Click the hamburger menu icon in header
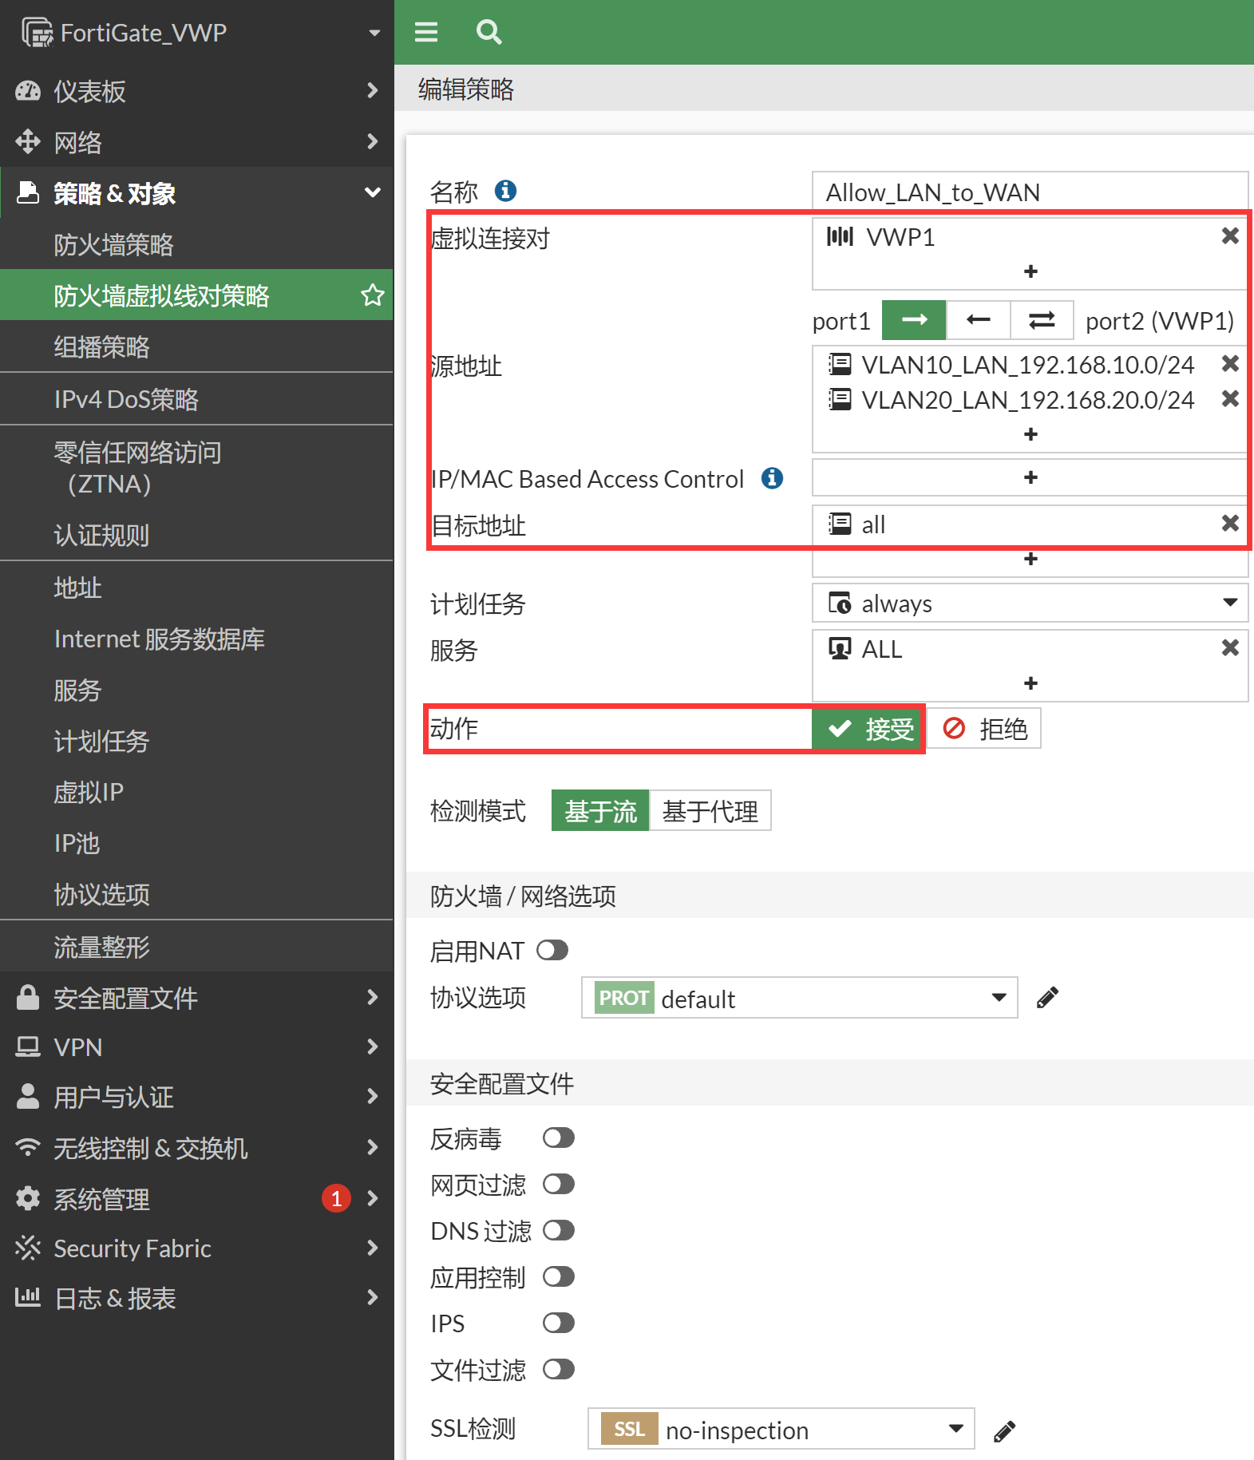The height and width of the screenshot is (1460, 1254). [x=426, y=32]
